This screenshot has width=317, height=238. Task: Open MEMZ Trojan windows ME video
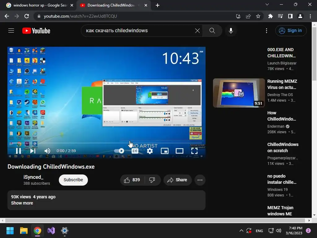tap(280, 211)
